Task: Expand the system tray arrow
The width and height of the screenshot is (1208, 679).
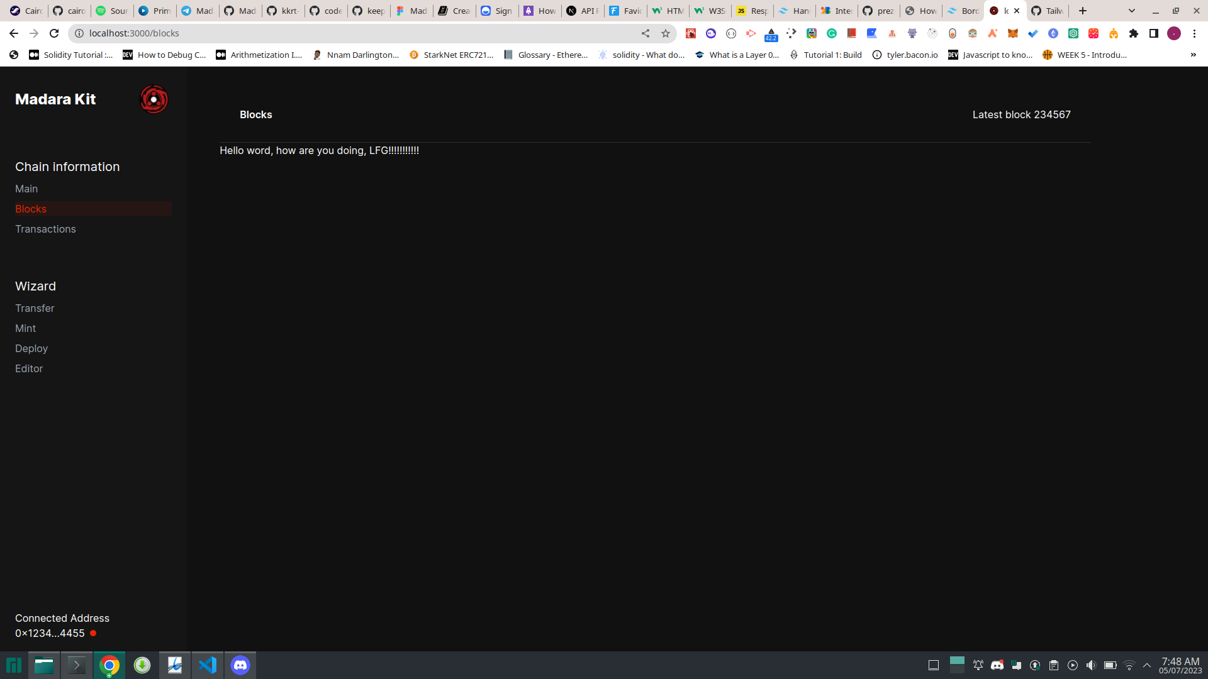Action: pos(1146,665)
